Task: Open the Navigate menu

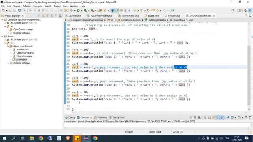Action: click(38, 6)
